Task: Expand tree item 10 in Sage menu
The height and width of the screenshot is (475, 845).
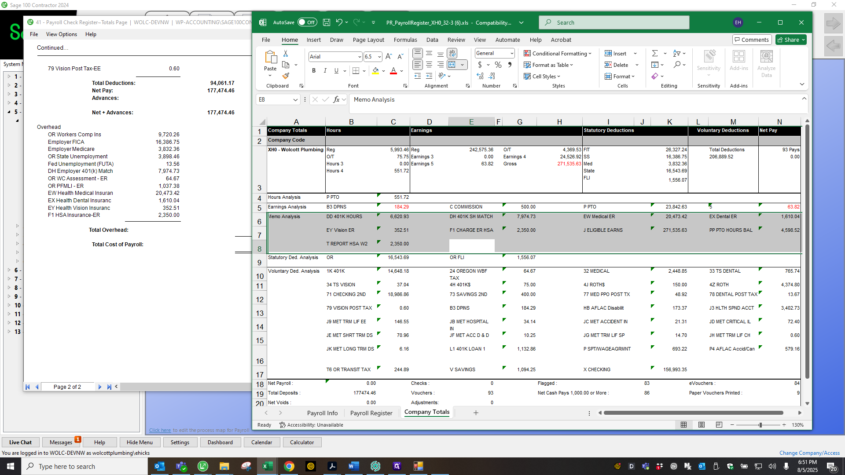Action: [9, 305]
